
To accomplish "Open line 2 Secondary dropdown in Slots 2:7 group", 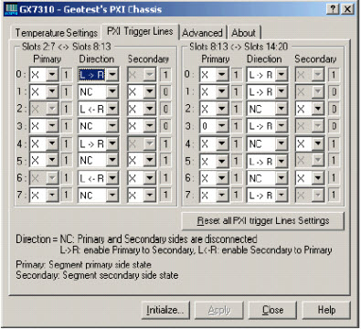I will pos(142,109).
